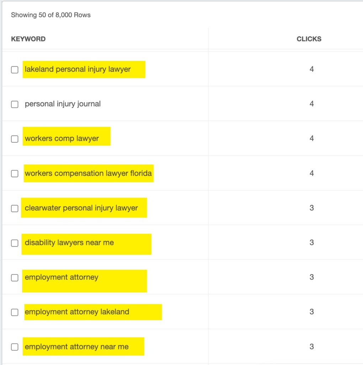Open the lakeland personal injury lawyer keyword
The image size is (363, 365).
pos(78,69)
